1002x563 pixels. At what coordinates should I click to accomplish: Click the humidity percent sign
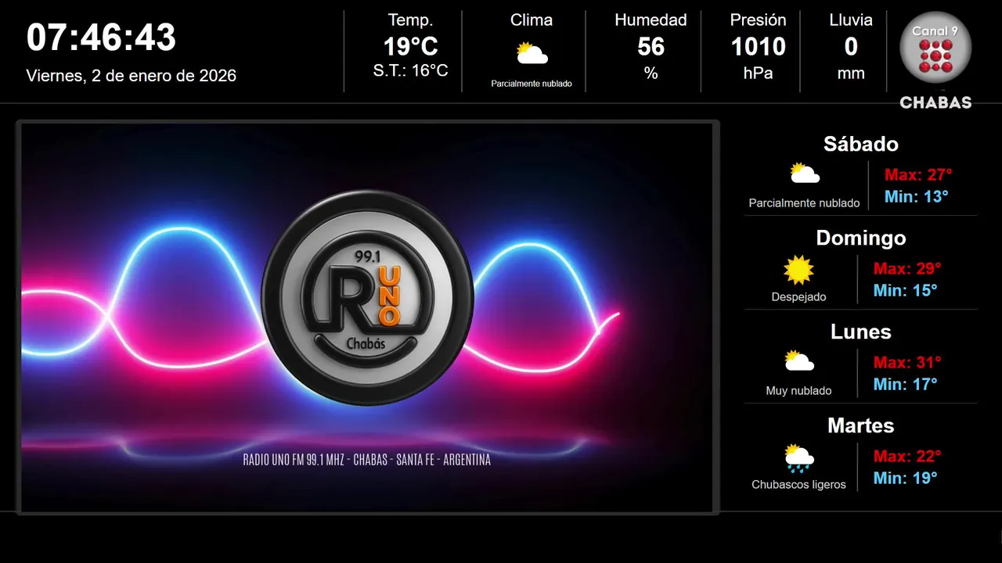(x=651, y=74)
